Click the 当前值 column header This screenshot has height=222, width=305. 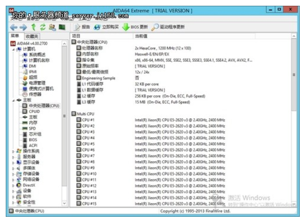click(194, 36)
